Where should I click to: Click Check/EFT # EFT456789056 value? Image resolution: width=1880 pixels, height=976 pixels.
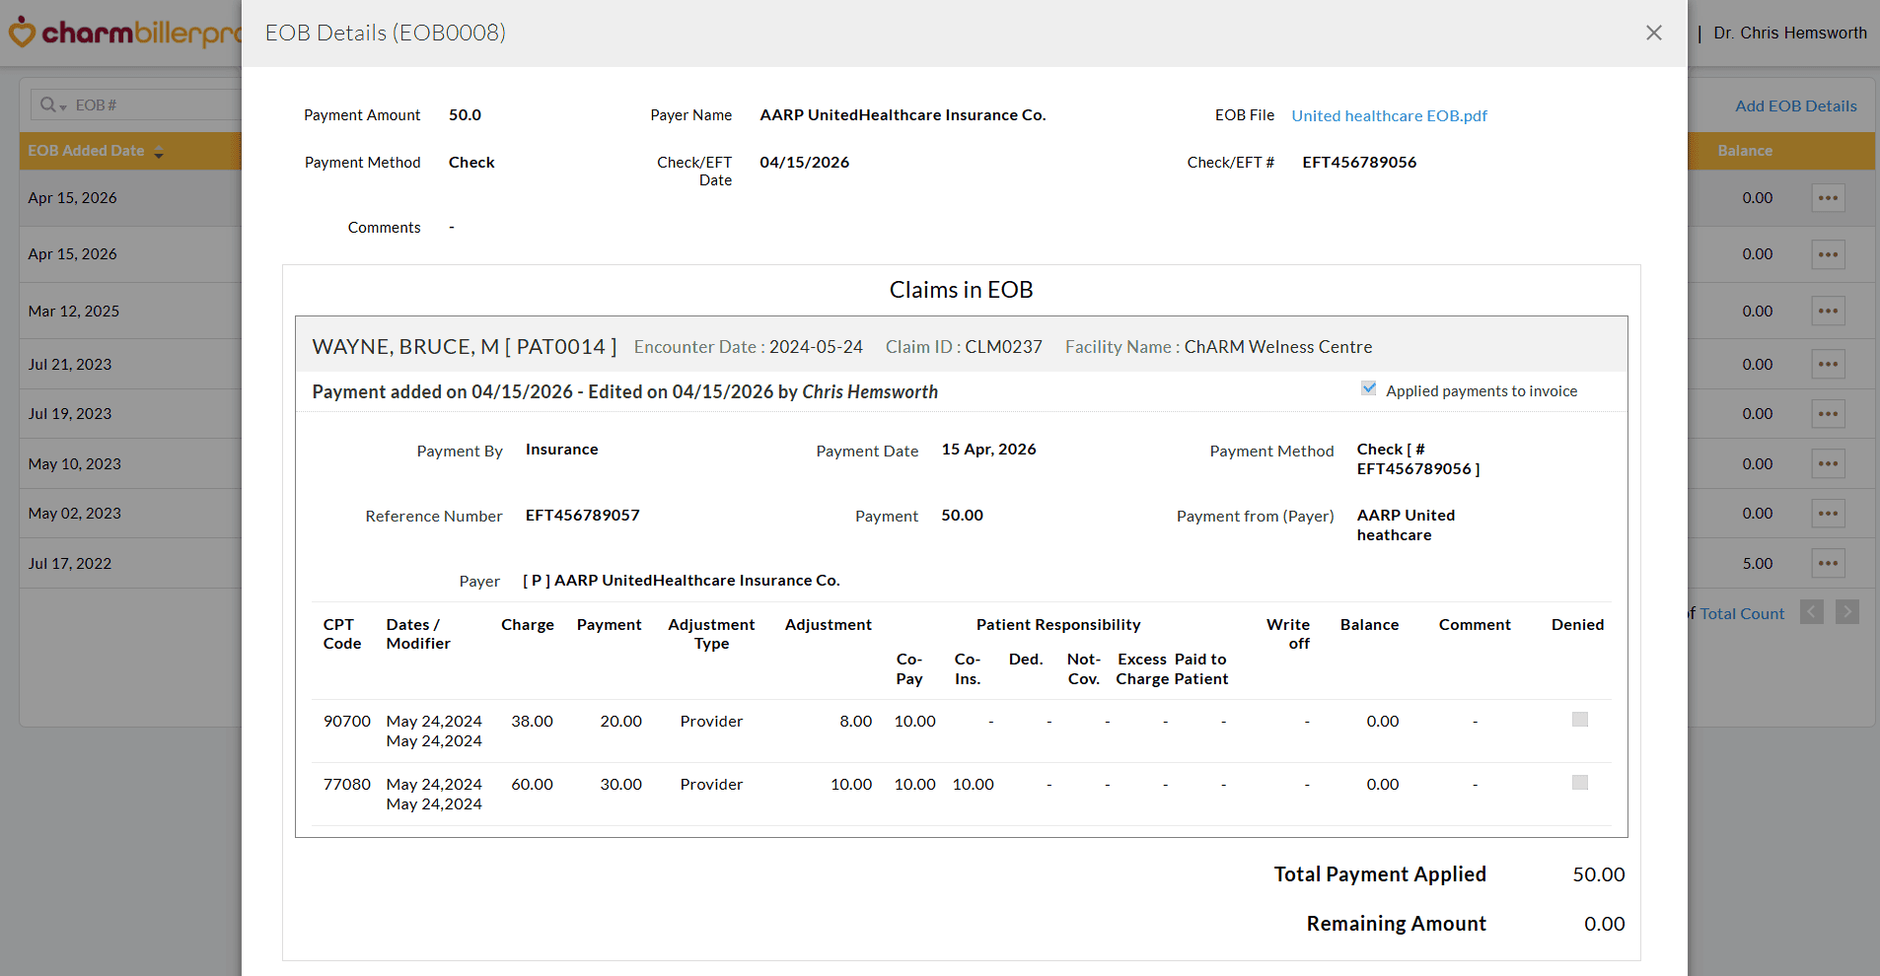pos(1359,163)
